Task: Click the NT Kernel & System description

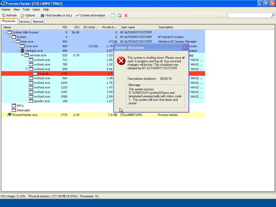Action: [x=171, y=37]
